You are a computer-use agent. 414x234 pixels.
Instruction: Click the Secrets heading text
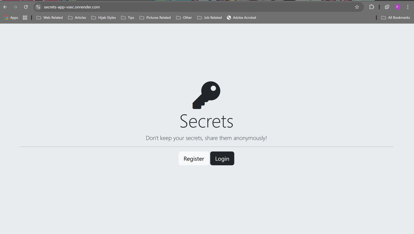[x=206, y=121]
